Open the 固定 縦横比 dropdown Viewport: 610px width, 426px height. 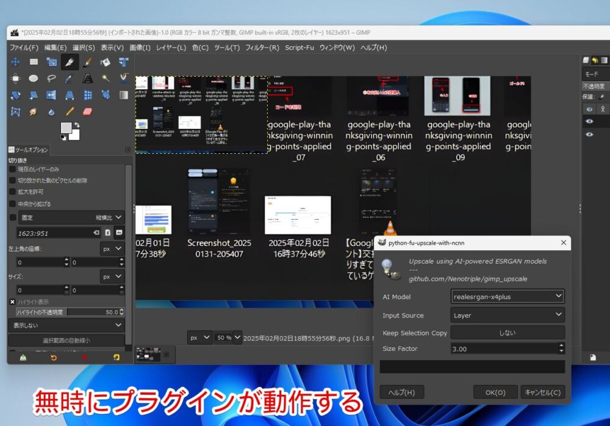[71, 218]
